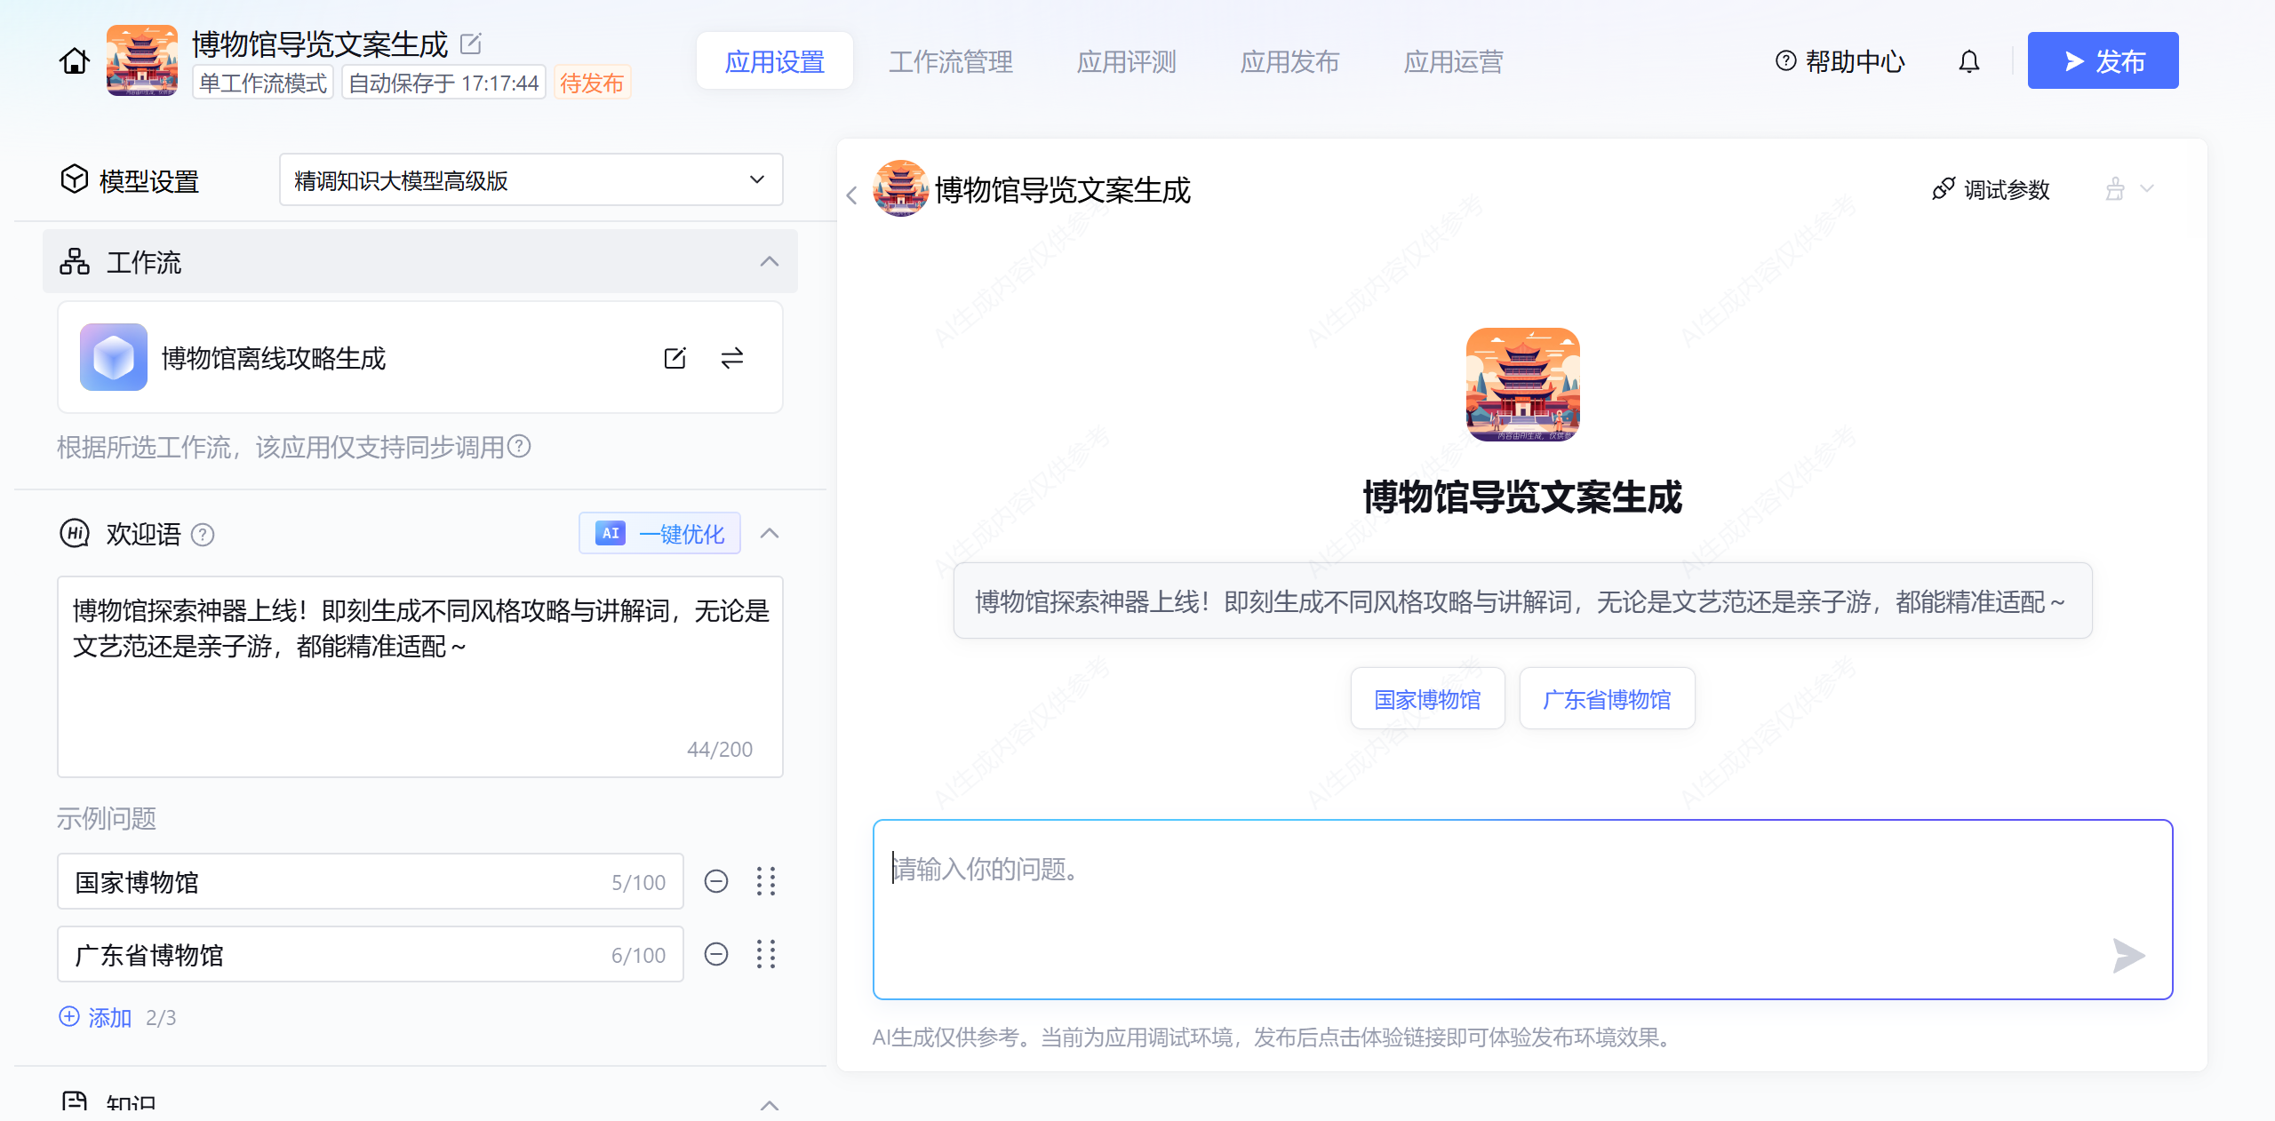Collapse the 工作流 section
This screenshot has height=1121, width=2275.
770,262
